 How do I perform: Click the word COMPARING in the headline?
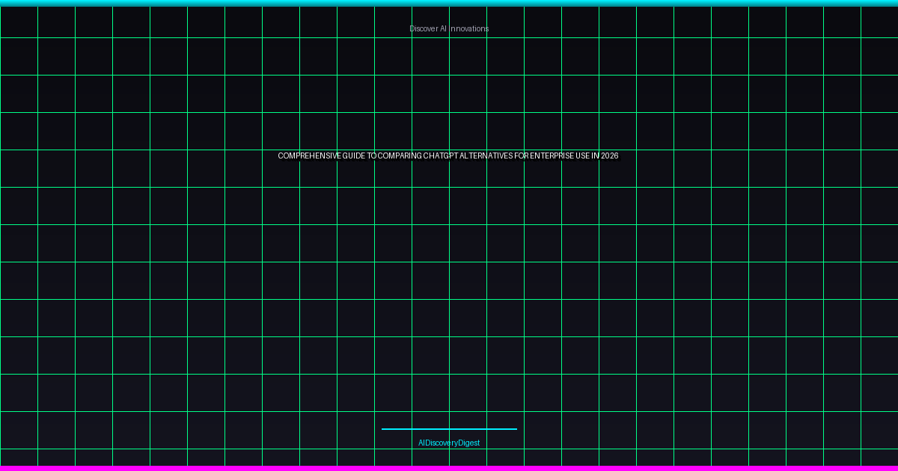(x=400, y=156)
